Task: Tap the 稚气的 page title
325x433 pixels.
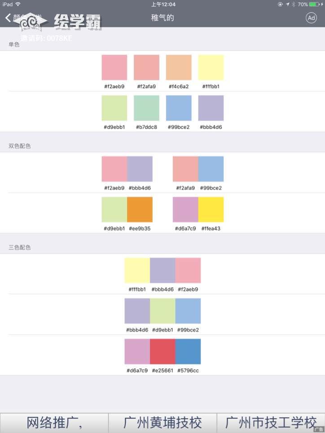Action: pos(162,18)
